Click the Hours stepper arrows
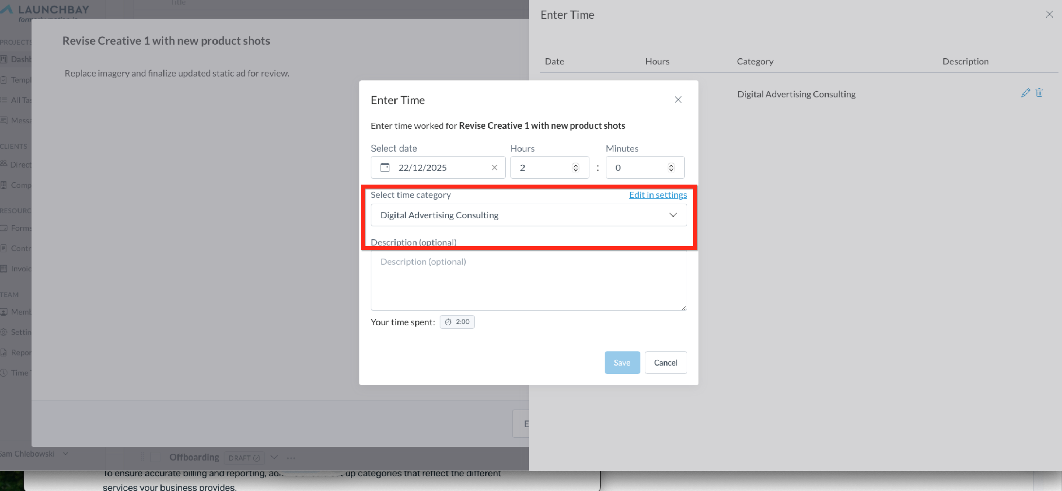The width and height of the screenshot is (1062, 491). (576, 168)
